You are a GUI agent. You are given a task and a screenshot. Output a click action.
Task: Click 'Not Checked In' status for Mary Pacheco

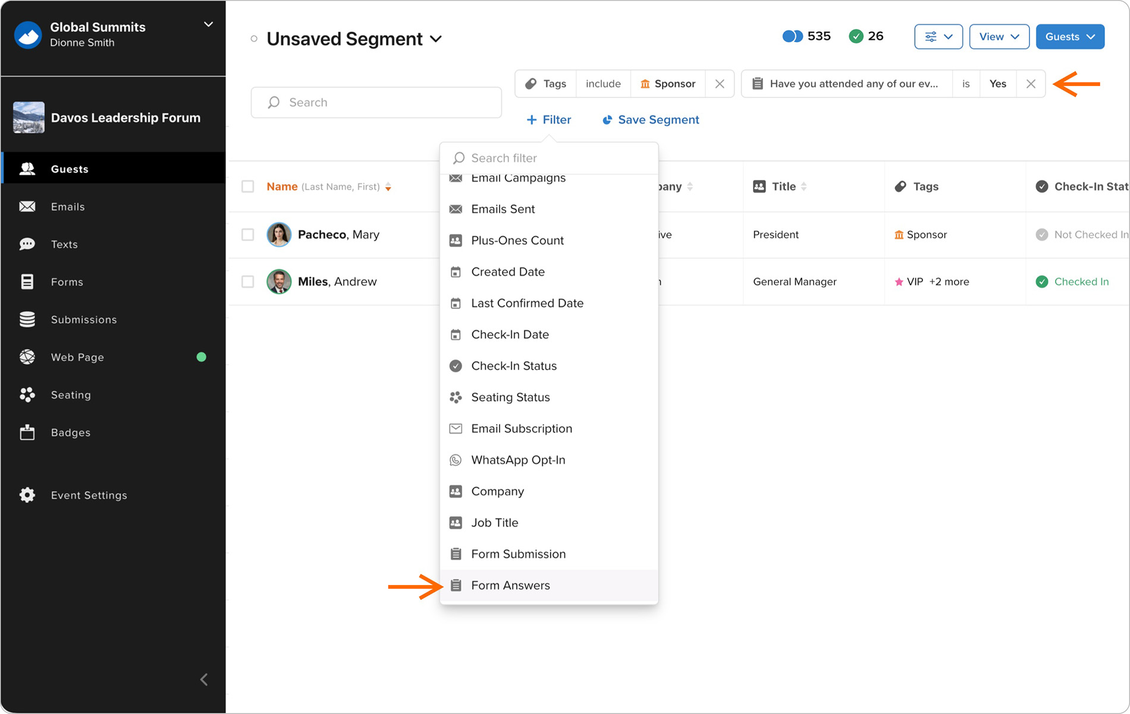[1082, 235]
